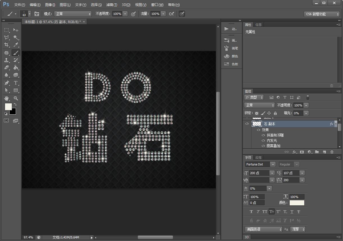
Task: Click the foreground color swatch in toolbar
Action: point(8,107)
